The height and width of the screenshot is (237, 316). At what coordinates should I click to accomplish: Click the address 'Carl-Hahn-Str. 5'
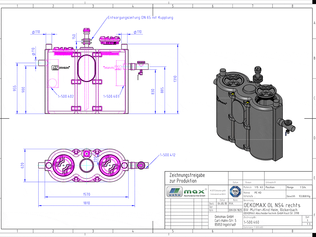click(x=226, y=221)
